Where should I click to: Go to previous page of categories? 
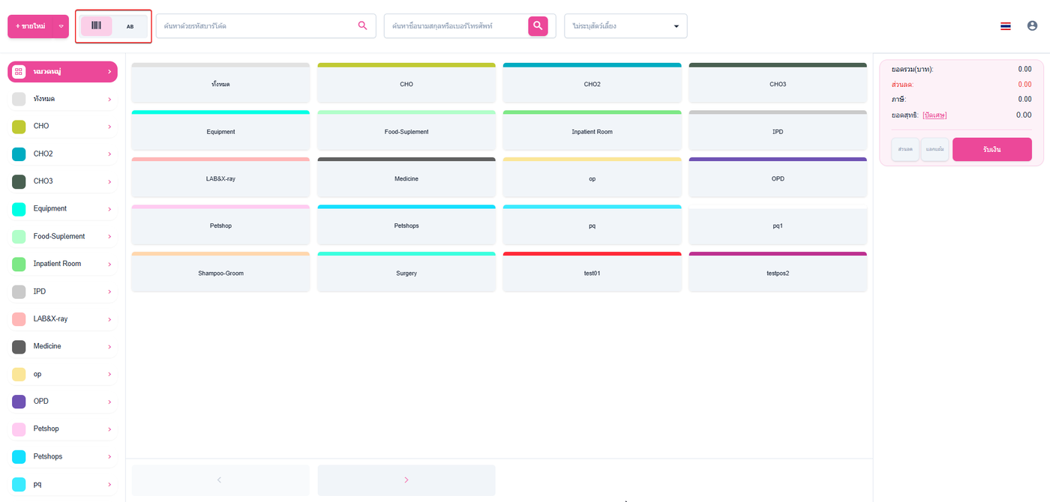(220, 480)
